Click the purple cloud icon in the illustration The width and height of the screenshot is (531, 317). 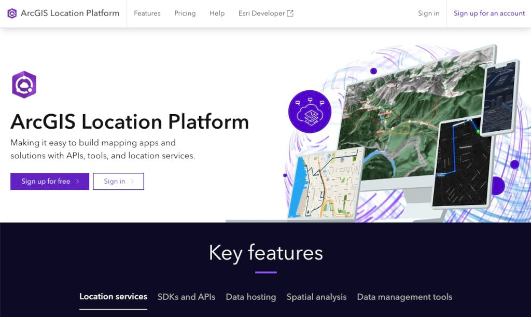point(310,112)
